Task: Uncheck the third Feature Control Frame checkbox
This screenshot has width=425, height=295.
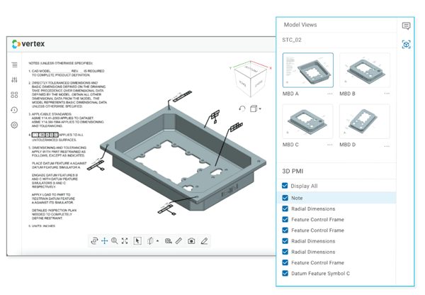Action: [x=285, y=262]
